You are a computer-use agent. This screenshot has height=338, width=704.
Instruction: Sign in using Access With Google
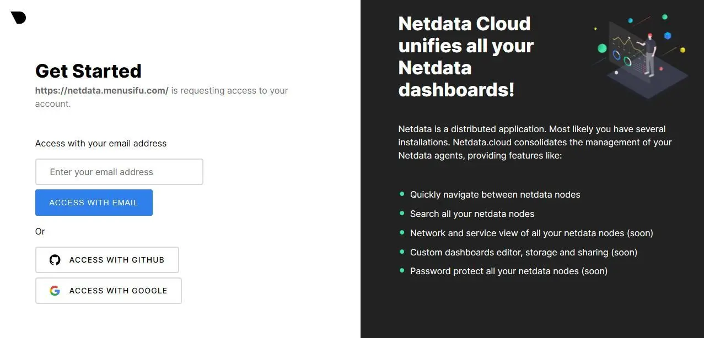click(109, 291)
